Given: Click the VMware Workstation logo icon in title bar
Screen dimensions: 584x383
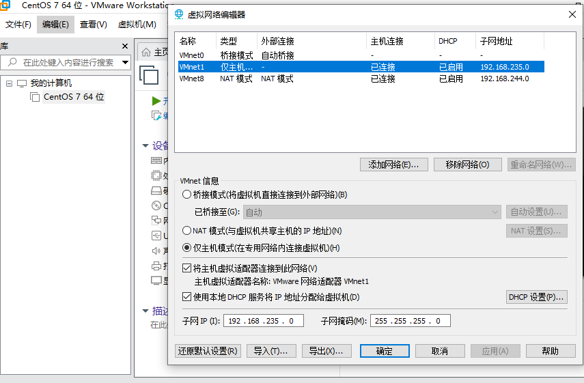Looking at the screenshot, I should (5, 5).
